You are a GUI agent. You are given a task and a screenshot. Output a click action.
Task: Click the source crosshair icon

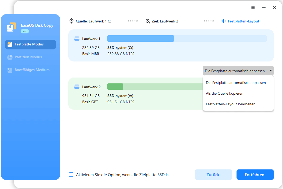coord(71,21)
